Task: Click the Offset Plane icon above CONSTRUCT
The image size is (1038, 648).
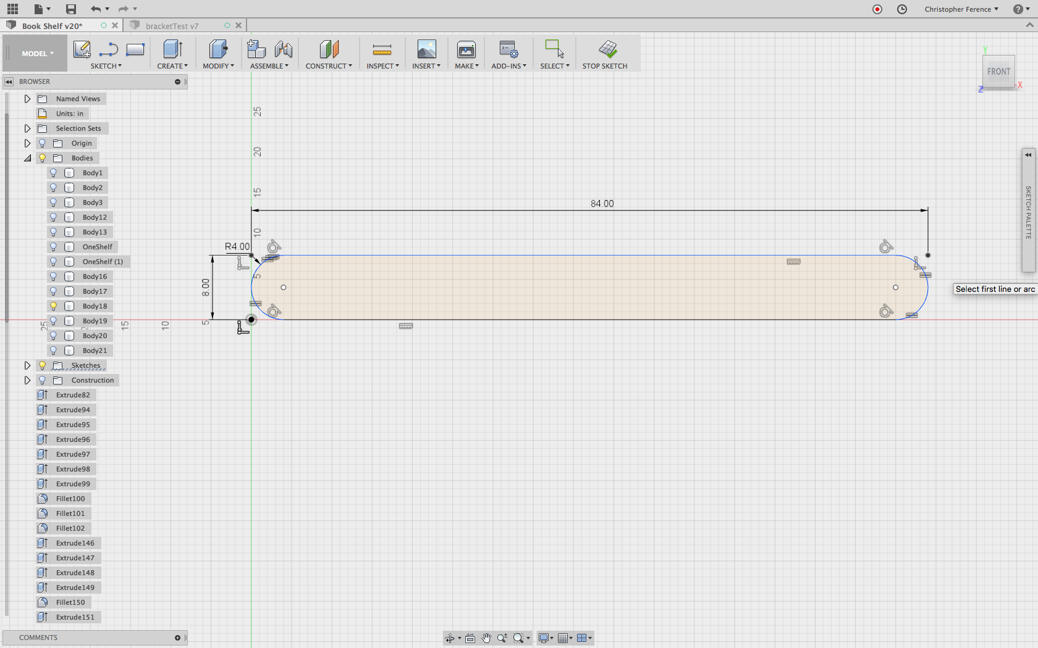Action: point(329,49)
